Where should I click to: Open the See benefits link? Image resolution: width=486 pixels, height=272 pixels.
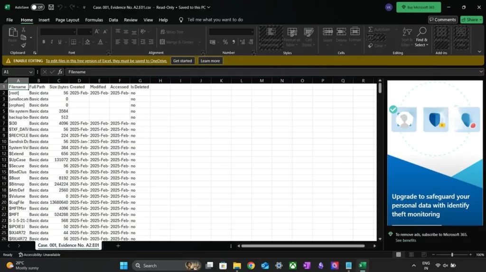(406, 240)
